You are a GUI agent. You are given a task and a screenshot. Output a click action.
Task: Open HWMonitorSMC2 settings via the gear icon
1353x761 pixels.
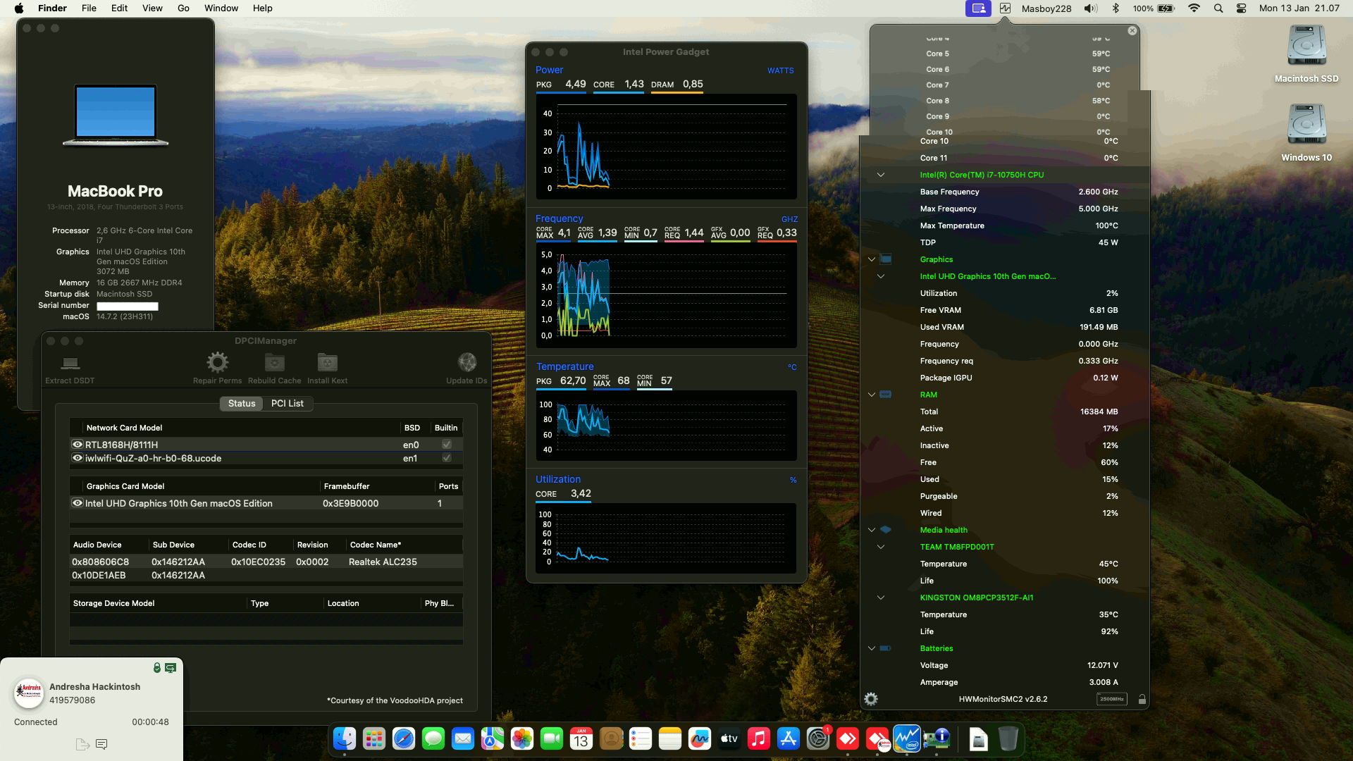click(871, 699)
